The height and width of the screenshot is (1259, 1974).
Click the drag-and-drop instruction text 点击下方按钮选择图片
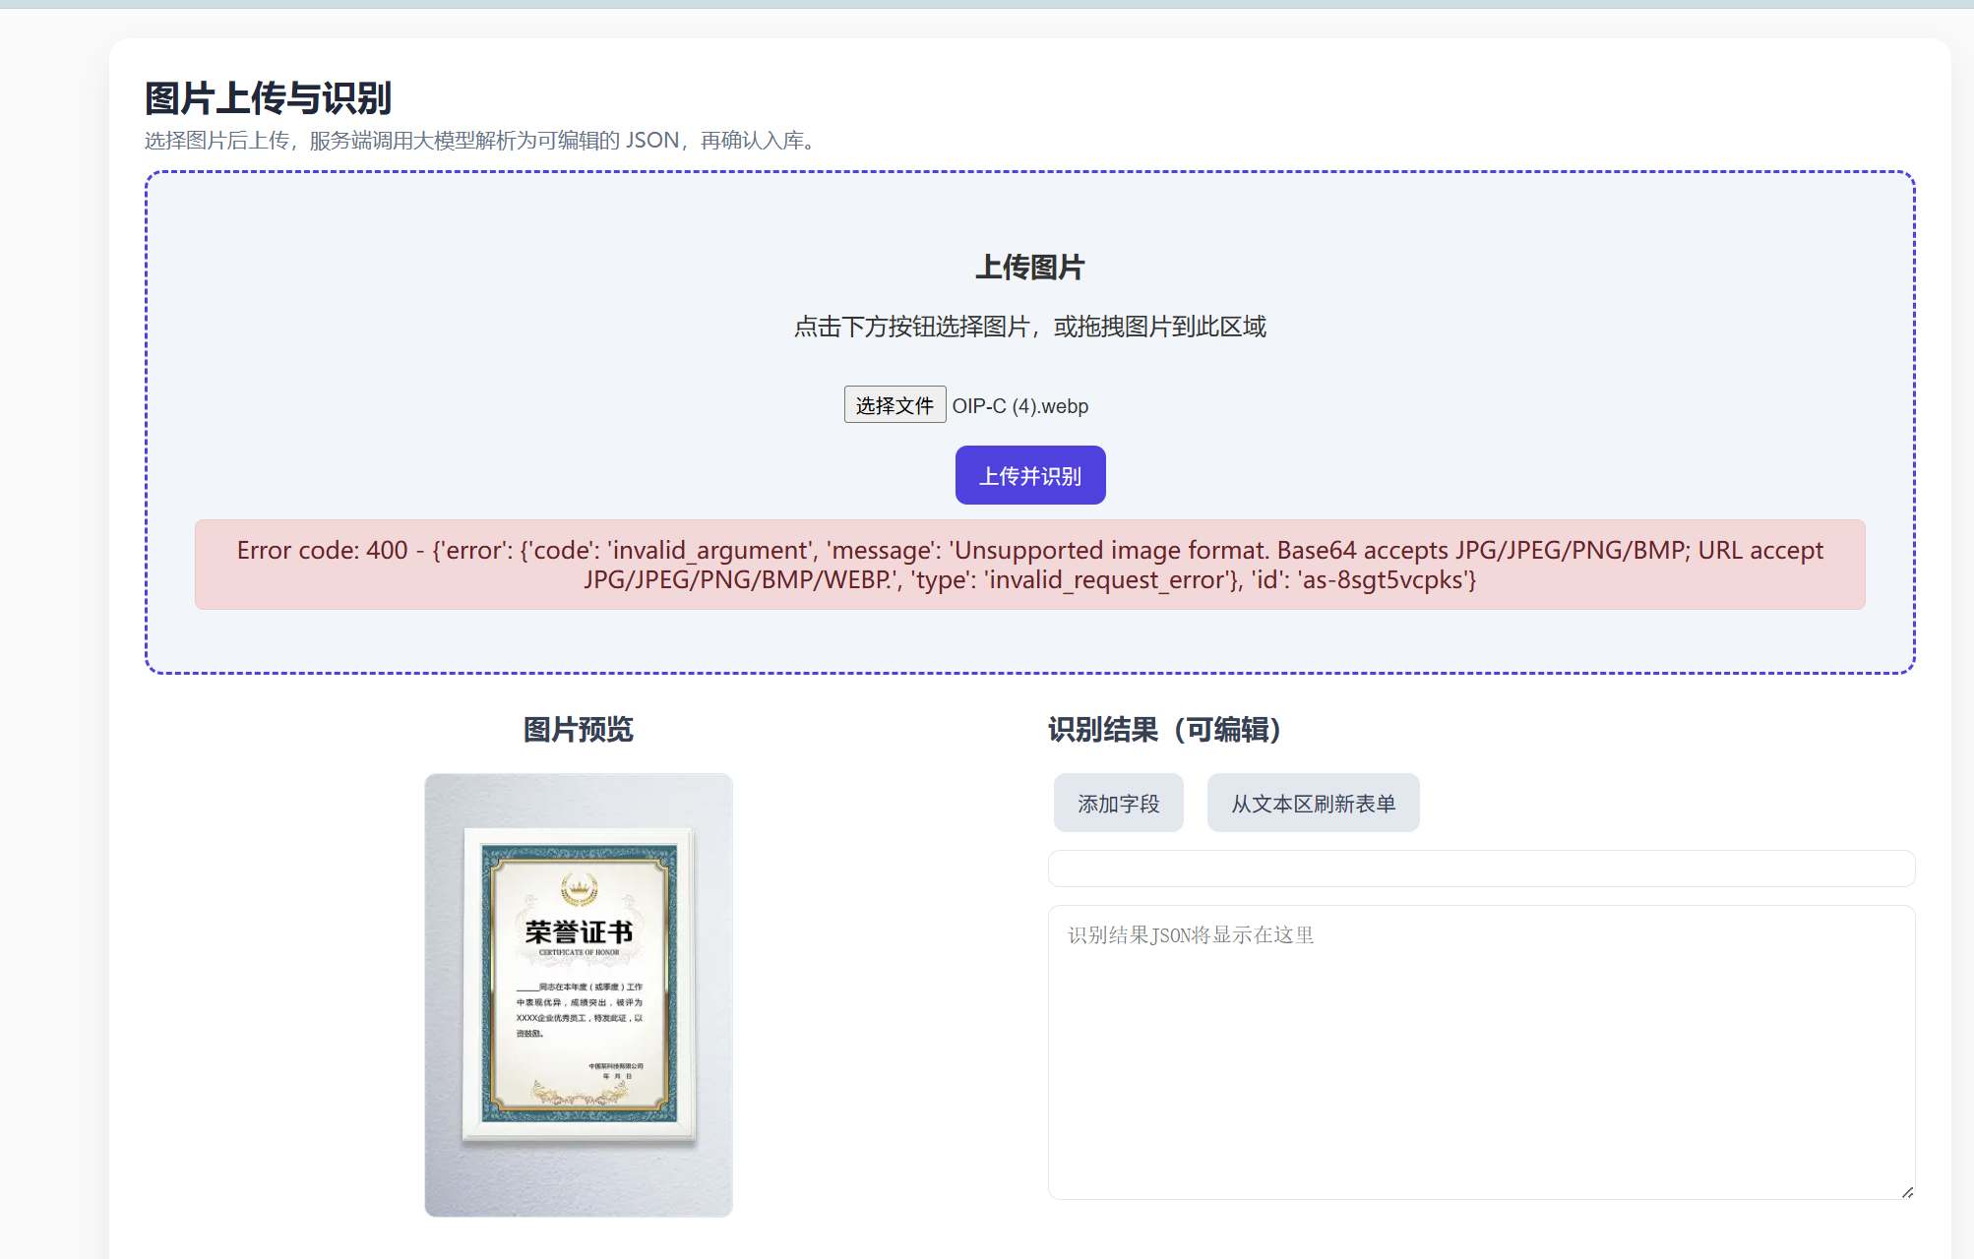1029,327
